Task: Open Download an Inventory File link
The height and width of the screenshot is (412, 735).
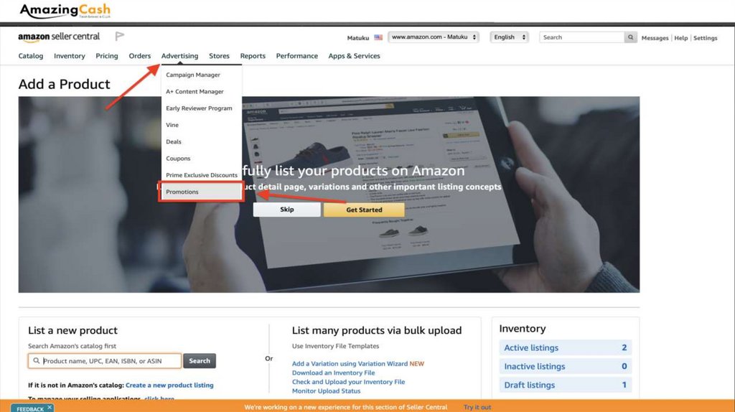Action: 333,373
